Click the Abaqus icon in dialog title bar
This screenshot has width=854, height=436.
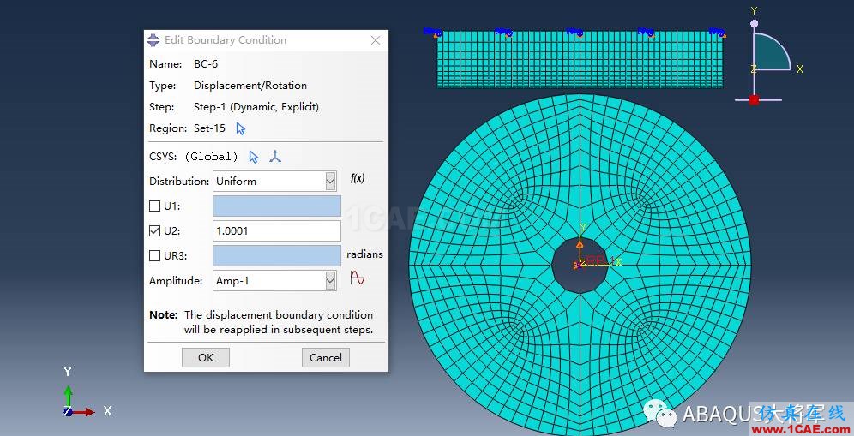(153, 40)
